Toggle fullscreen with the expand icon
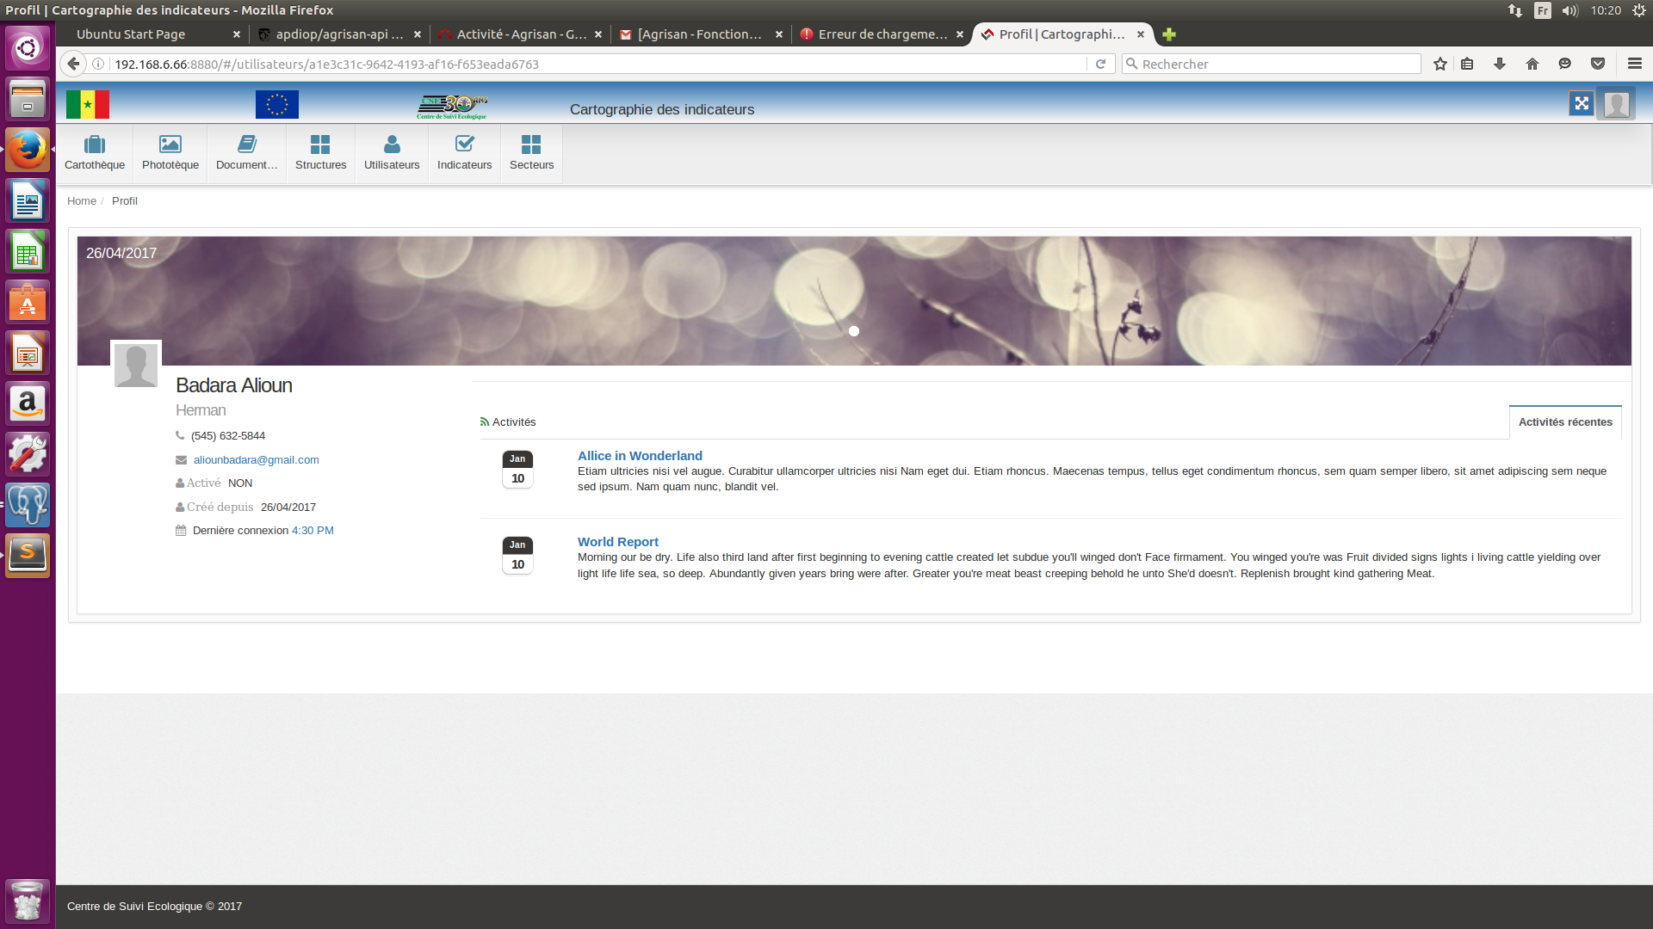 [1581, 104]
